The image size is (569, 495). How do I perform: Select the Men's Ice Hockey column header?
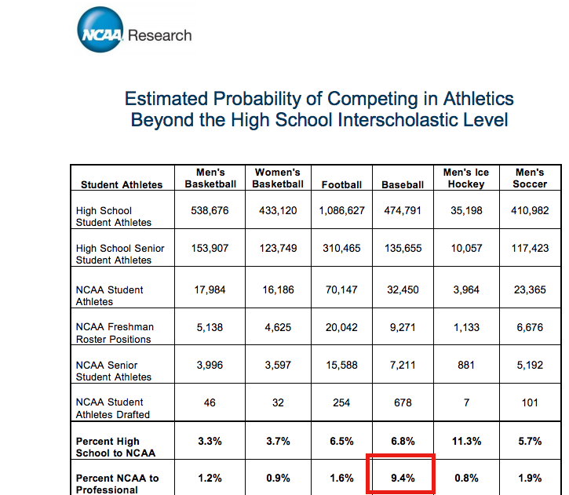coord(466,178)
